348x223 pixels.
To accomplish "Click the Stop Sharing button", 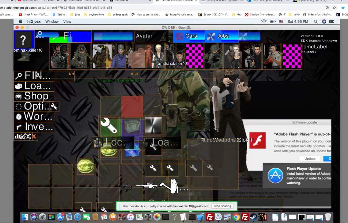I will [x=222, y=206].
